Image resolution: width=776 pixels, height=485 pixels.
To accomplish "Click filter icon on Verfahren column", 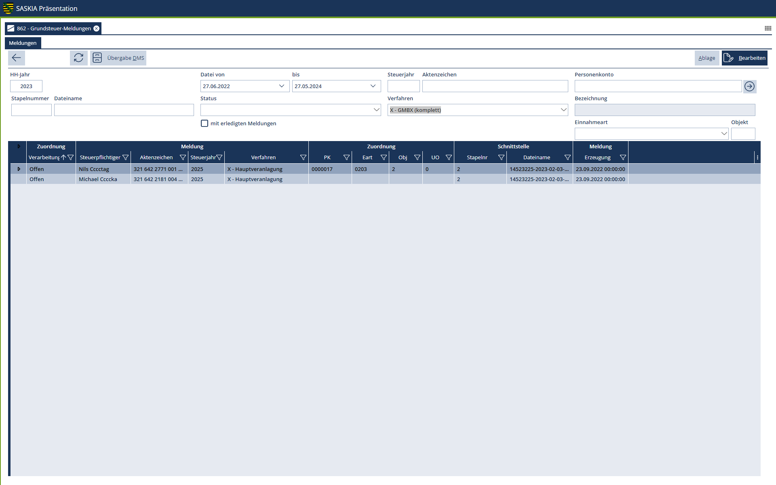I will 303,158.
